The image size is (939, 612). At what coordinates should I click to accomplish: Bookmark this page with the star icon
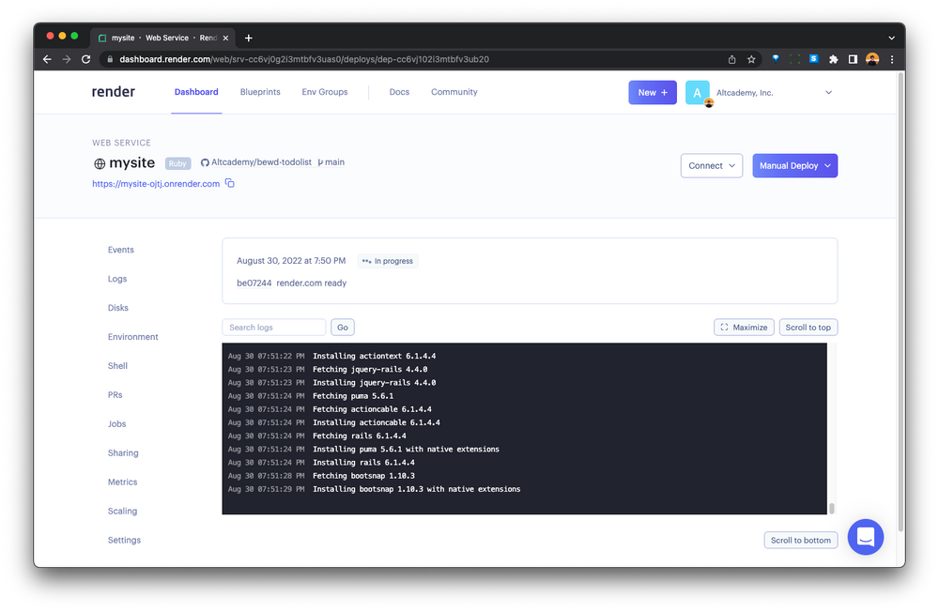(751, 59)
